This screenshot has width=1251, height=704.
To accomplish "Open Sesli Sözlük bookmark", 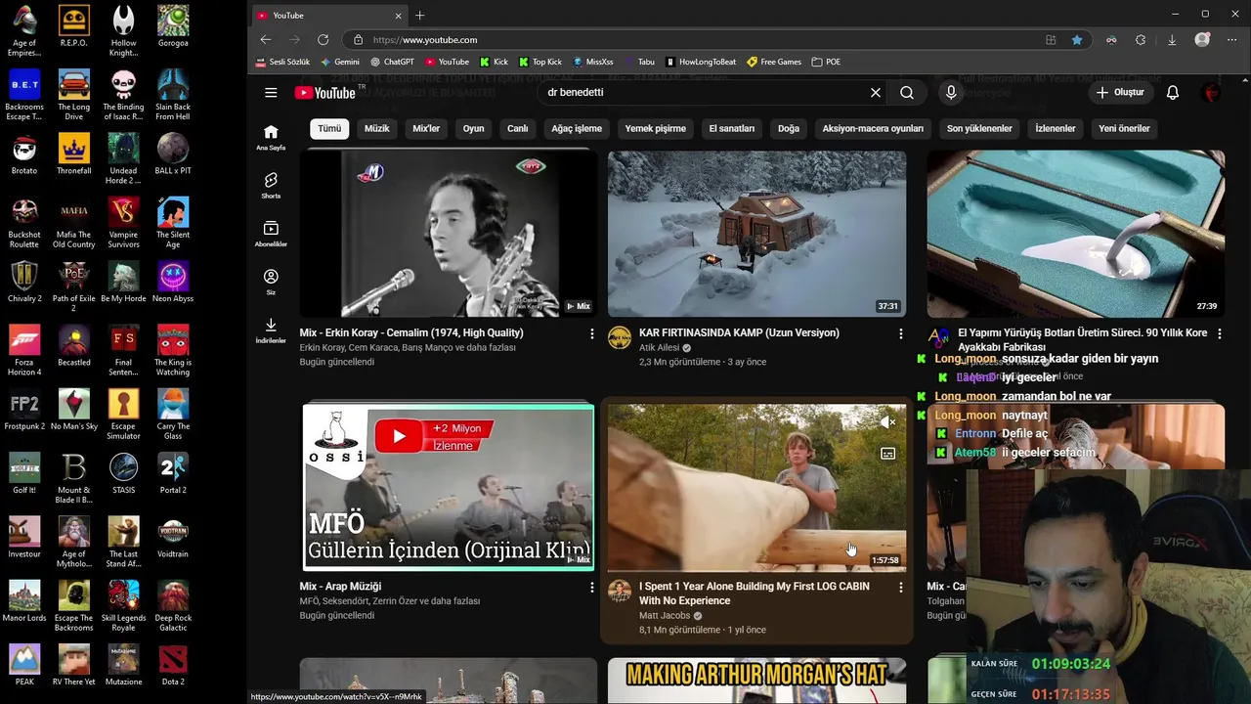I will (x=283, y=62).
